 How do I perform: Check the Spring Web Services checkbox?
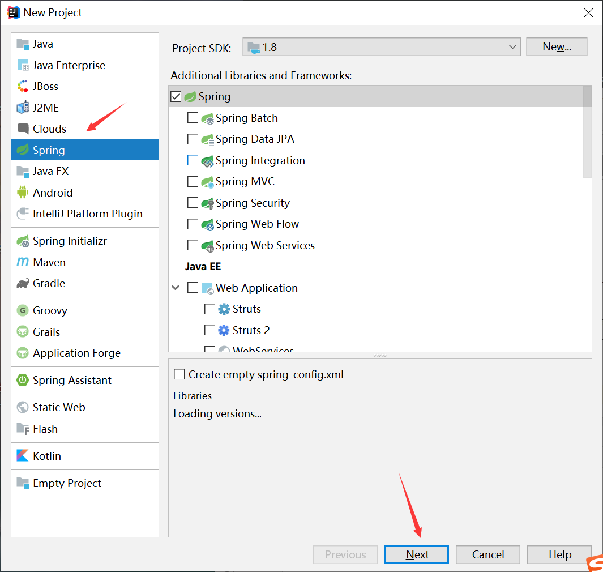193,245
